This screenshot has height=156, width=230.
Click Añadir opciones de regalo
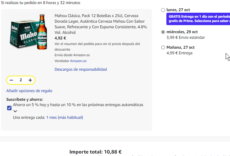(29, 91)
